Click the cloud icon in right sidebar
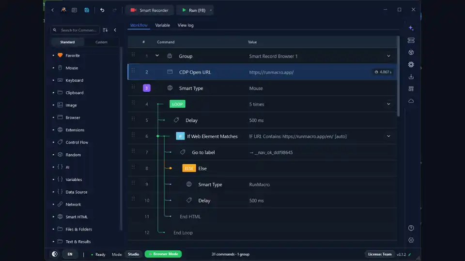Viewport: 465px width, 261px height. tap(411, 101)
